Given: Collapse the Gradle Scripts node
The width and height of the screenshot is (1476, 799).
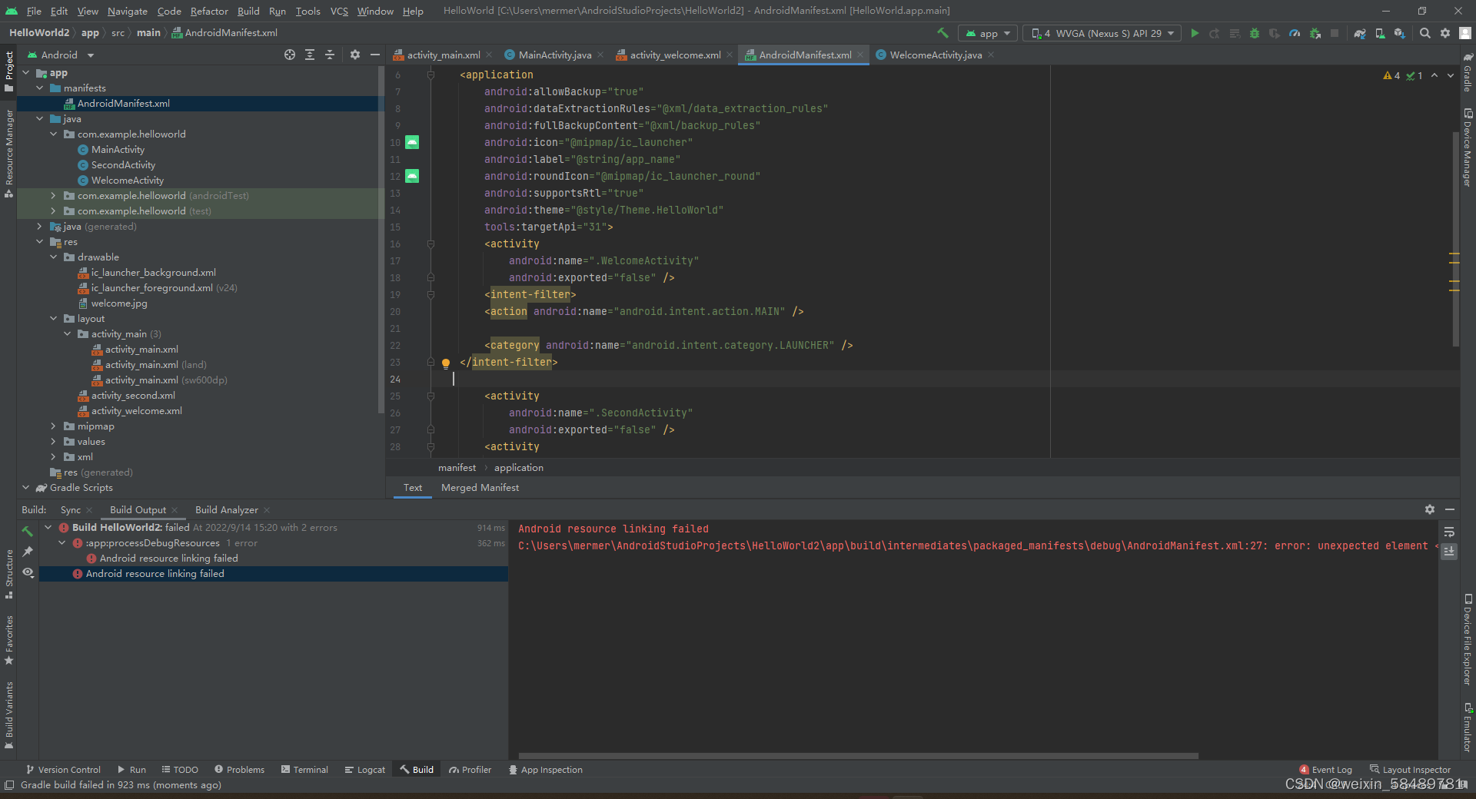Looking at the screenshot, I should (26, 488).
